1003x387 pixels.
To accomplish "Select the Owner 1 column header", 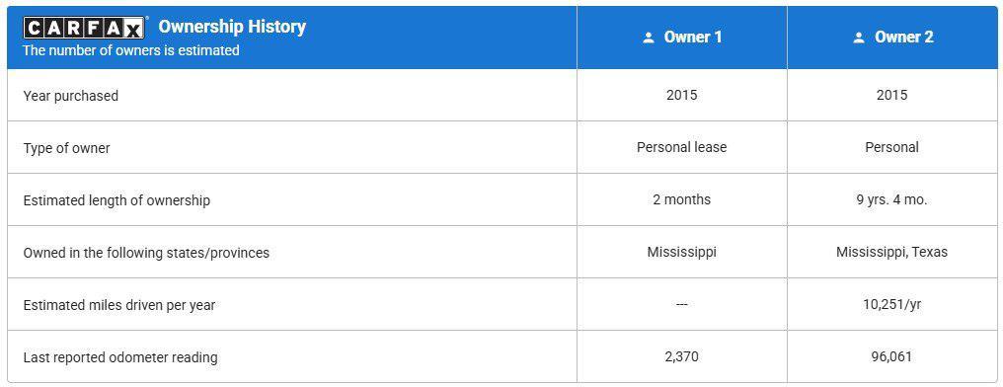I will [x=682, y=38].
